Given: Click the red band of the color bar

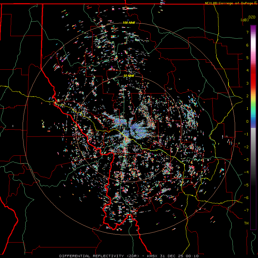Looking at the screenshot, I should [x=253, y=79].
